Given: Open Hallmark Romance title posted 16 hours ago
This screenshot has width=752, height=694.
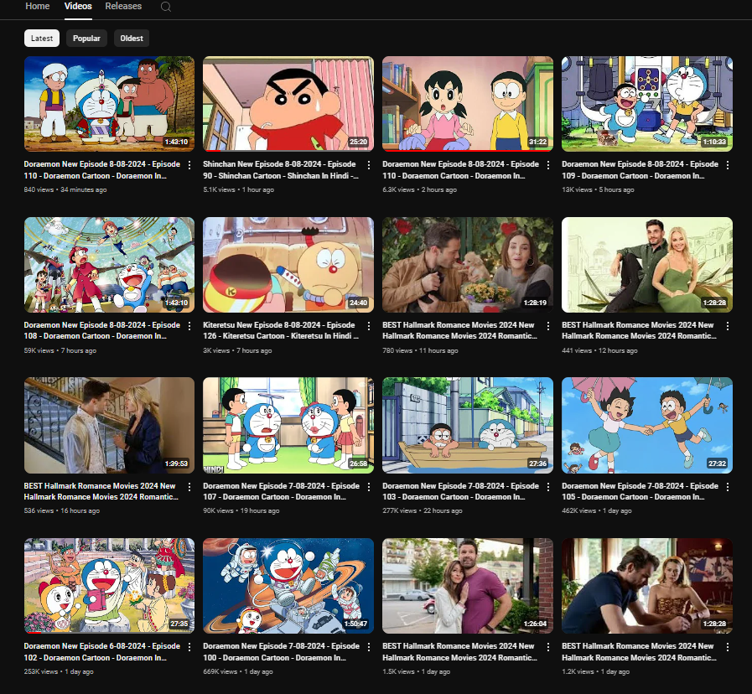Looking at the screenshot, I should [x=101, y=491].
